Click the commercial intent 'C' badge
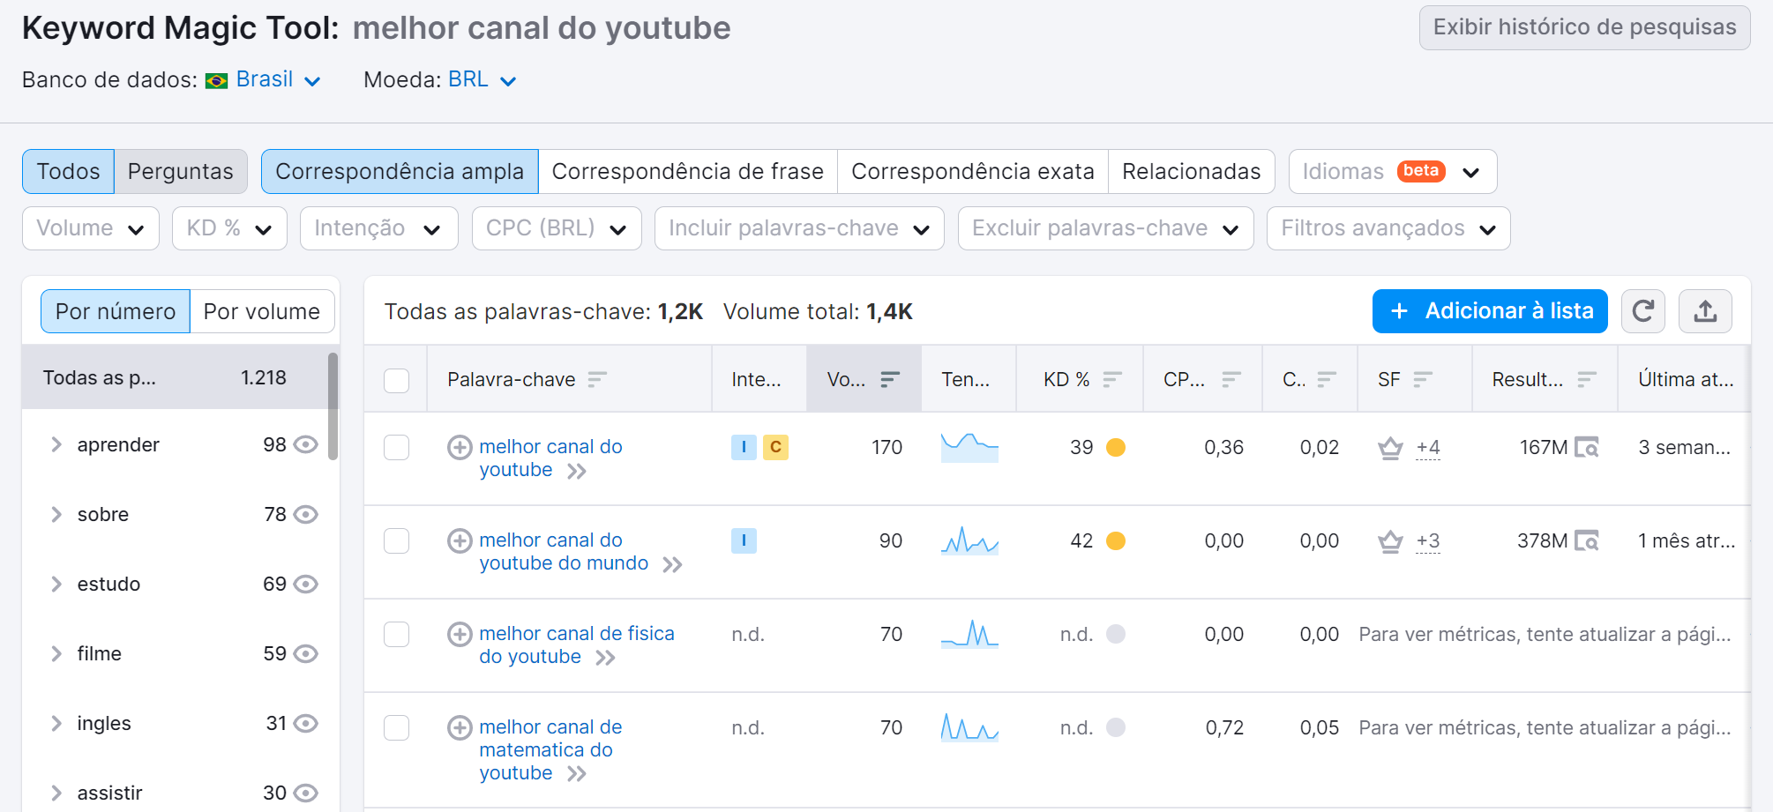The image size is (1773, 812). click(x=775, y=447)
